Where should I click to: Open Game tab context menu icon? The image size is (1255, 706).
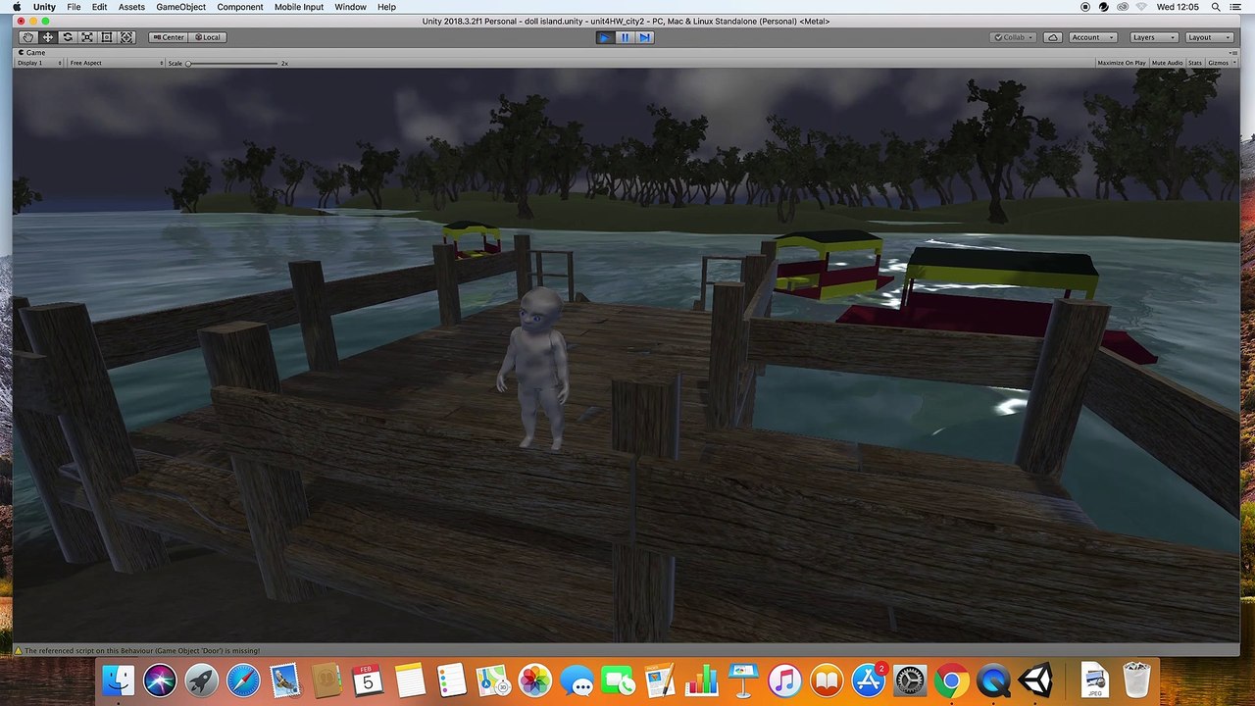(x=1233, y=53)
